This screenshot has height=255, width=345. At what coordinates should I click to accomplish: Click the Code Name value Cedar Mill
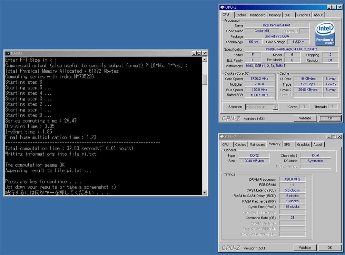tap(262, 31)
